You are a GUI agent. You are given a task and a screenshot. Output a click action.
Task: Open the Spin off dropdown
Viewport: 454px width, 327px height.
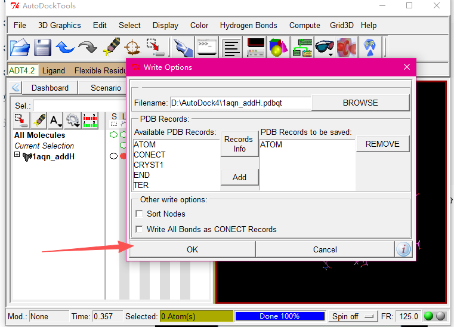353,316
